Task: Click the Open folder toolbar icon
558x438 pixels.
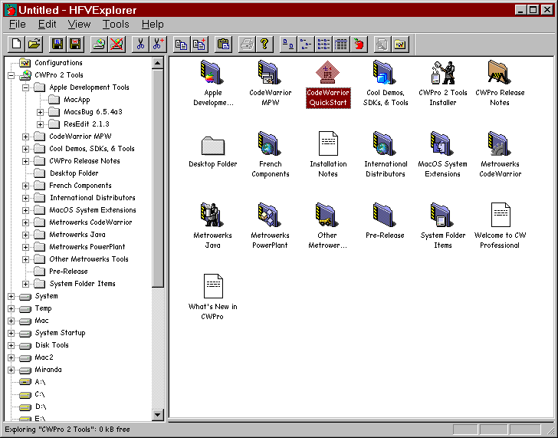Action: pyautogui.click(x=34, y=44)
